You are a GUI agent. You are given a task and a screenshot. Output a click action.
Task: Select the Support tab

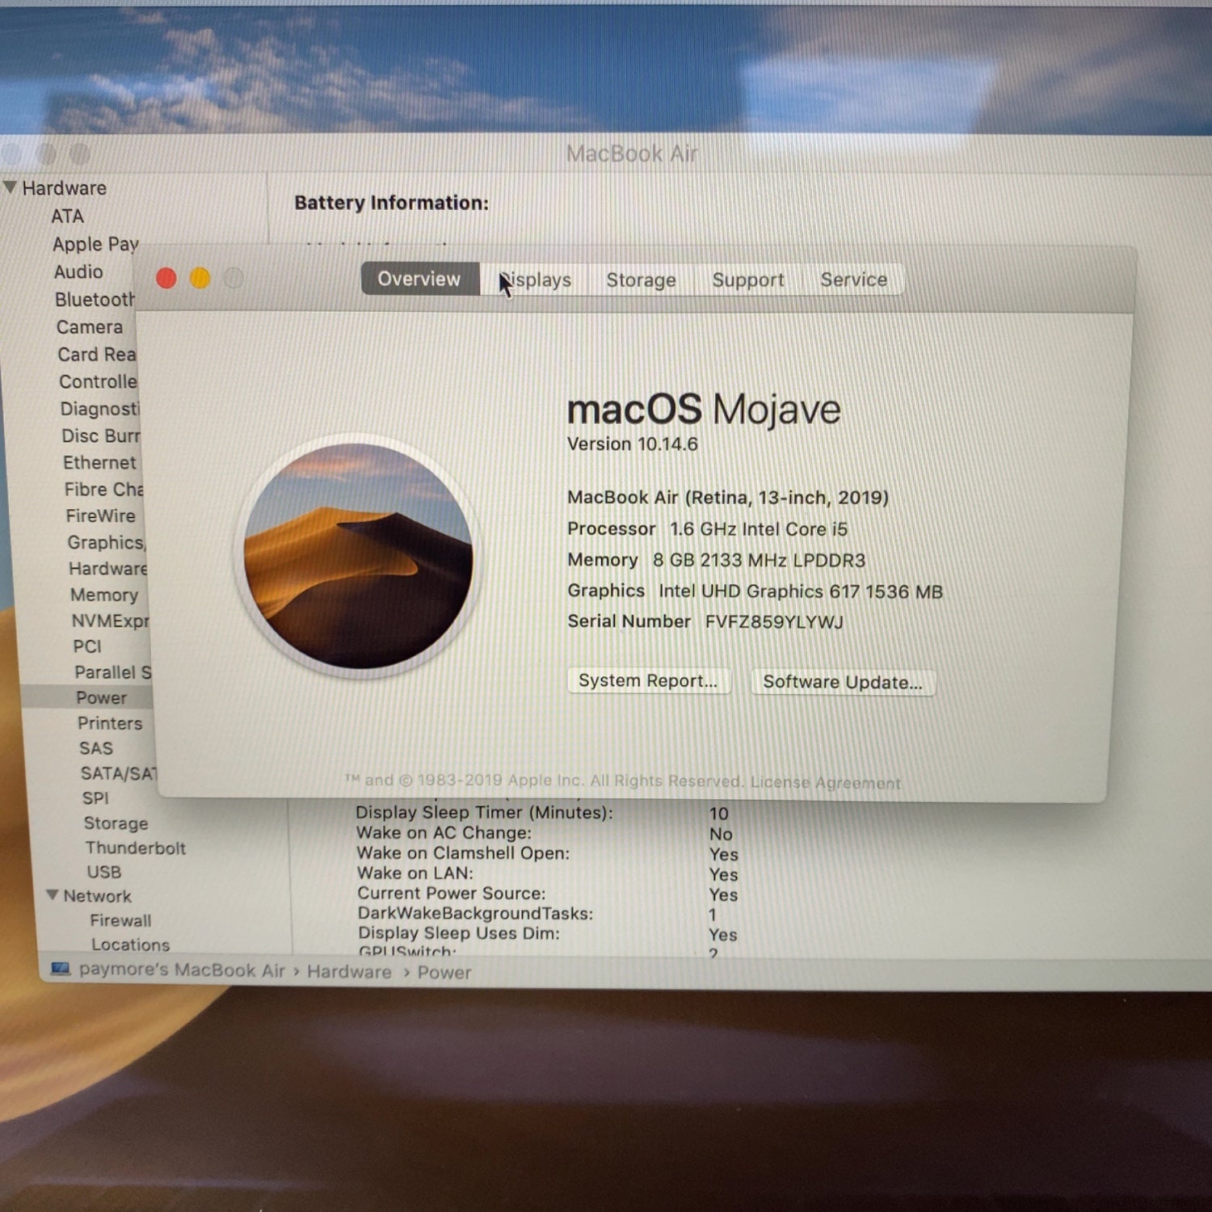748,280
